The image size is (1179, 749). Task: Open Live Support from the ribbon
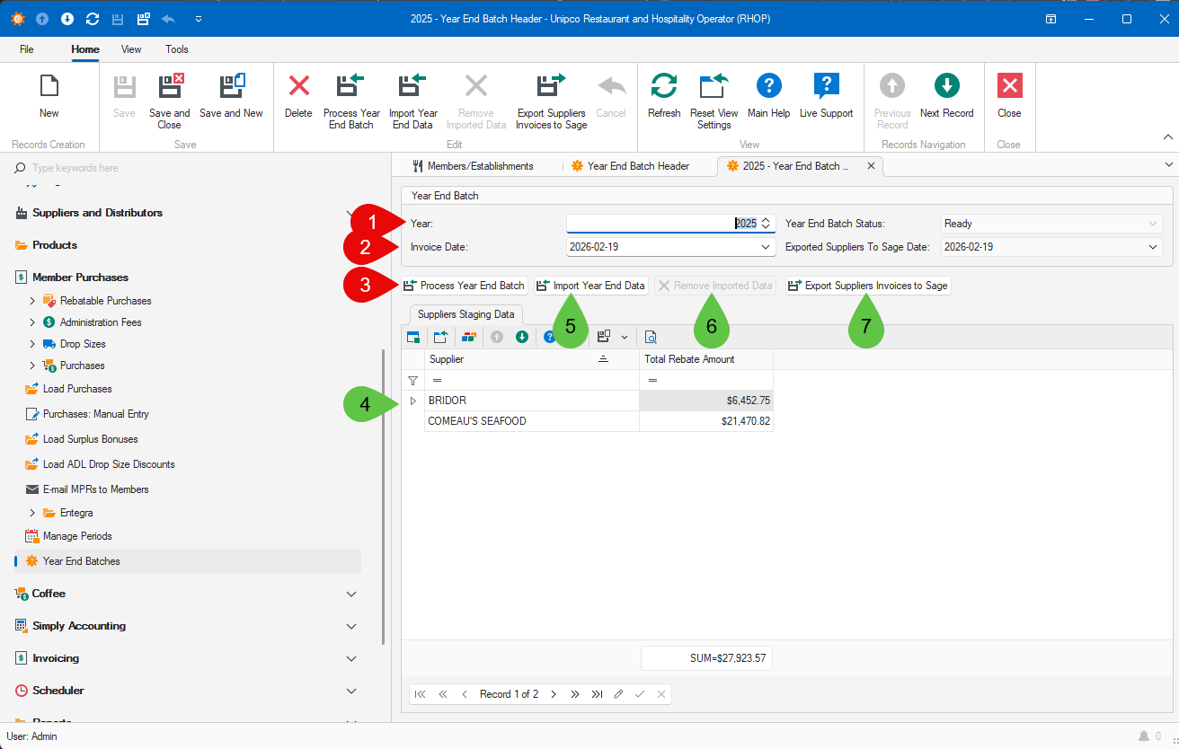[x=826, y=87]
